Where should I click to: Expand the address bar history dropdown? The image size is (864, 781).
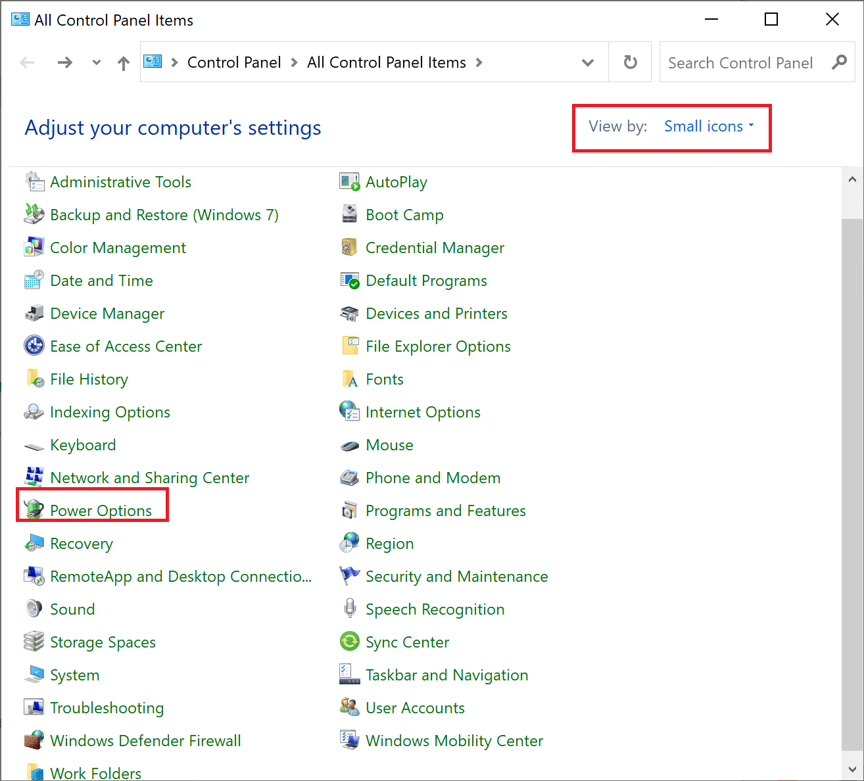pyautogui.click(x=588, y=62)
